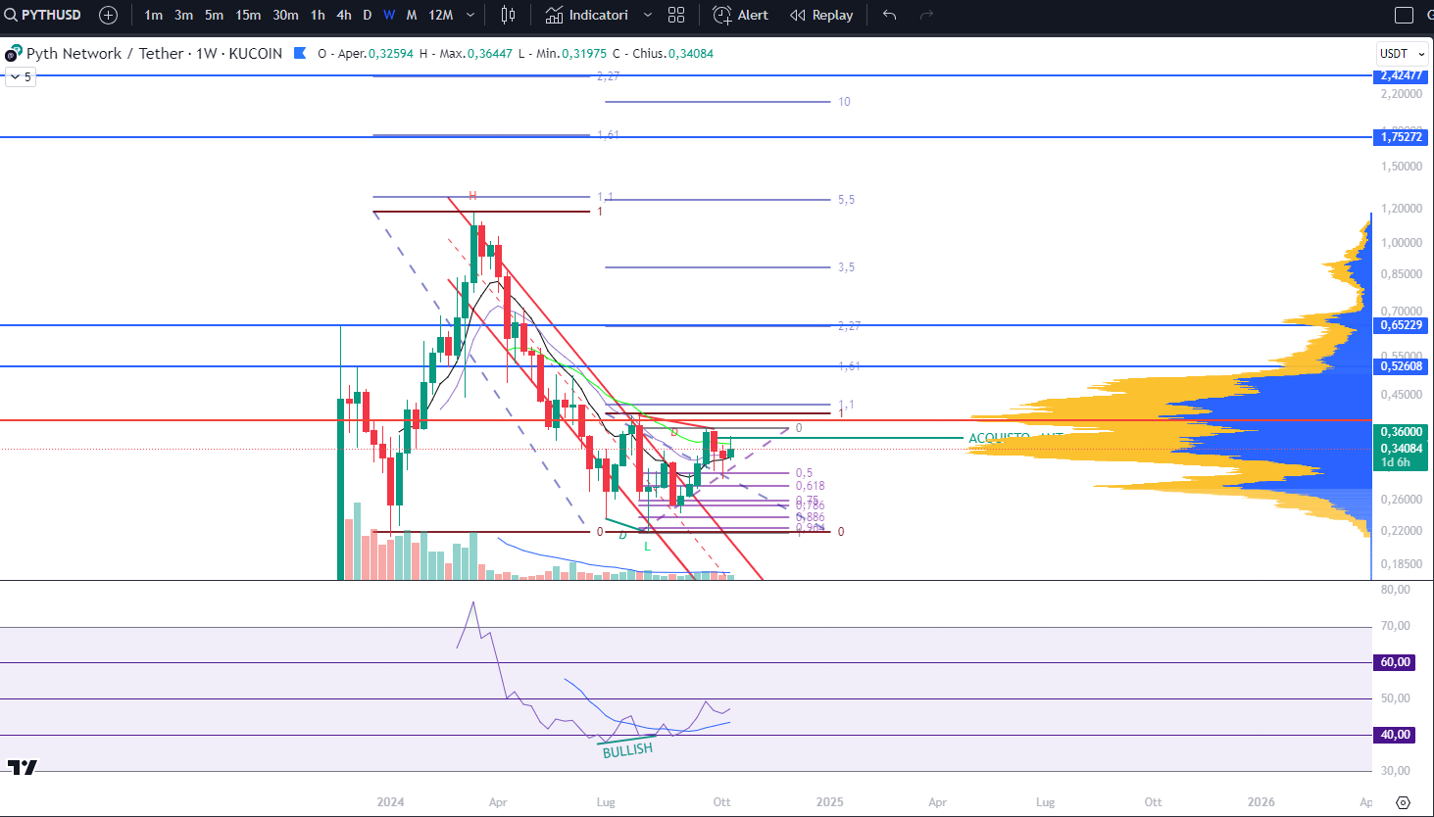Image resolution: width=1434 pixels, height=817 pixels.
Task: Create a new Alert
Action: (x=741, y=15)
